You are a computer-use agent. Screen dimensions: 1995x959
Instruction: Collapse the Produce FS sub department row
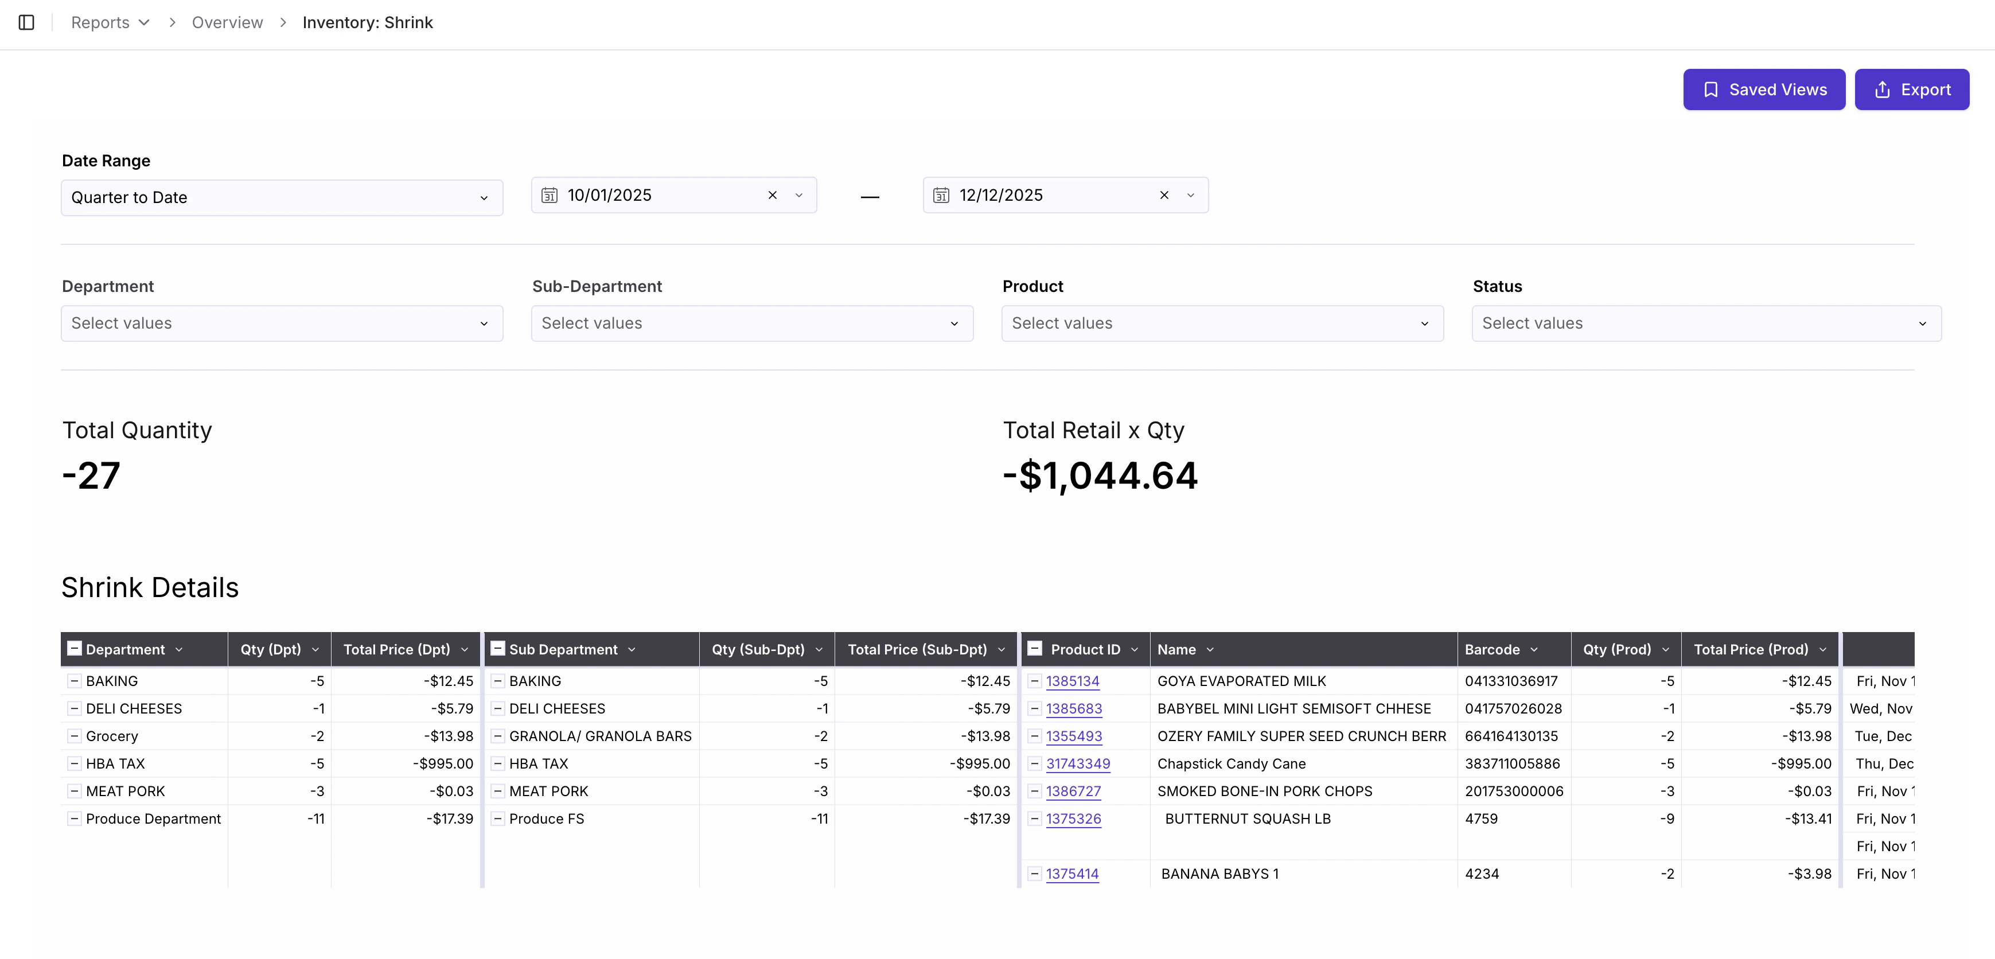498,818
